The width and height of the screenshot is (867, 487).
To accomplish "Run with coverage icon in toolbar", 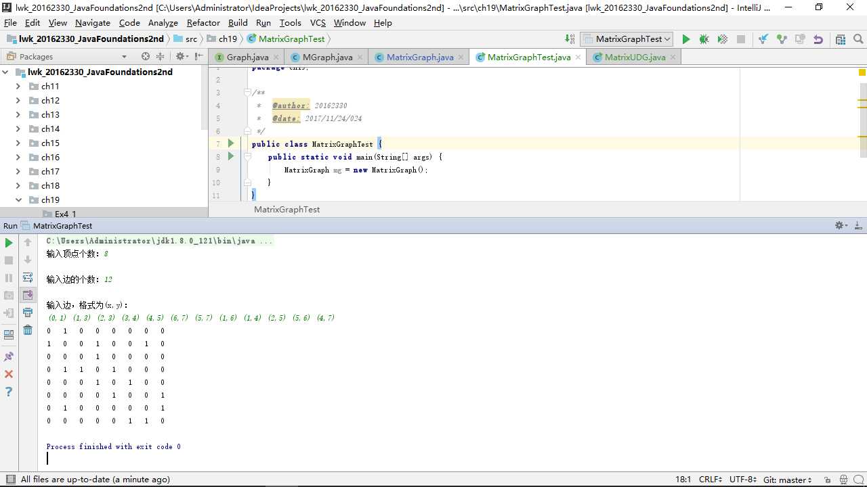I will (x=723, y=39).
